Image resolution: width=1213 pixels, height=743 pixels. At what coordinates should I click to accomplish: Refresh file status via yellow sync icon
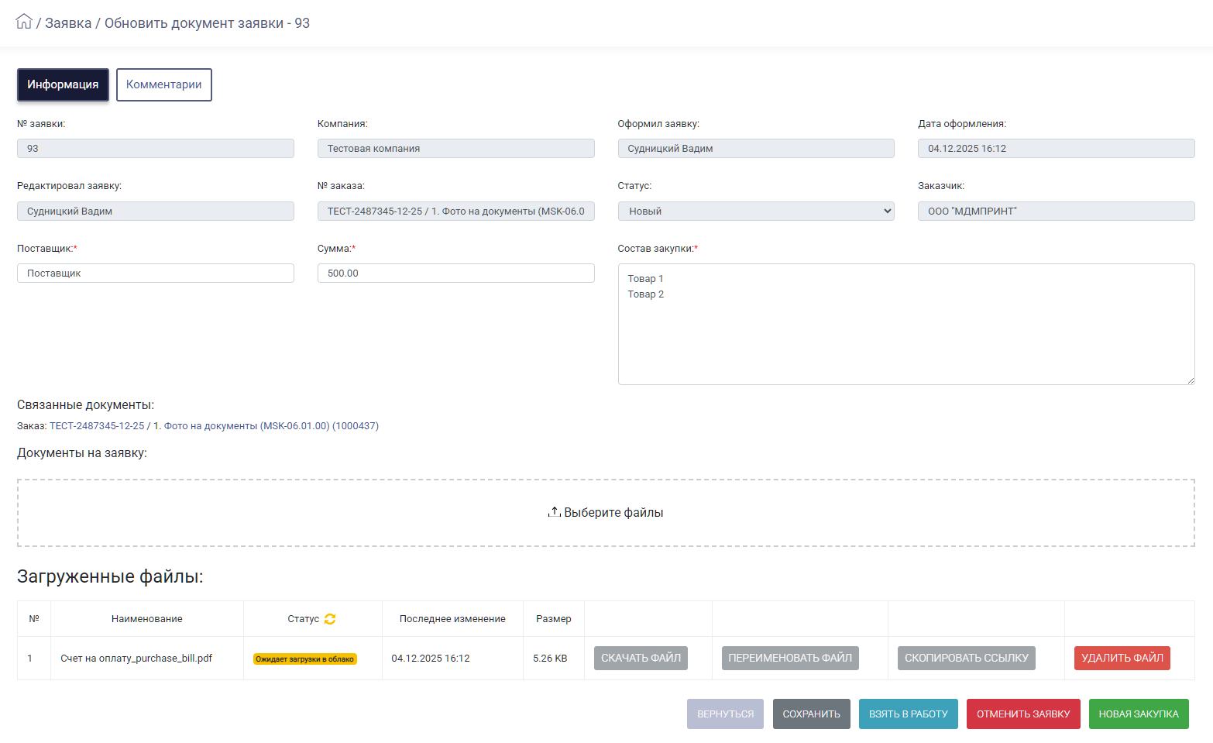(330, 619)
